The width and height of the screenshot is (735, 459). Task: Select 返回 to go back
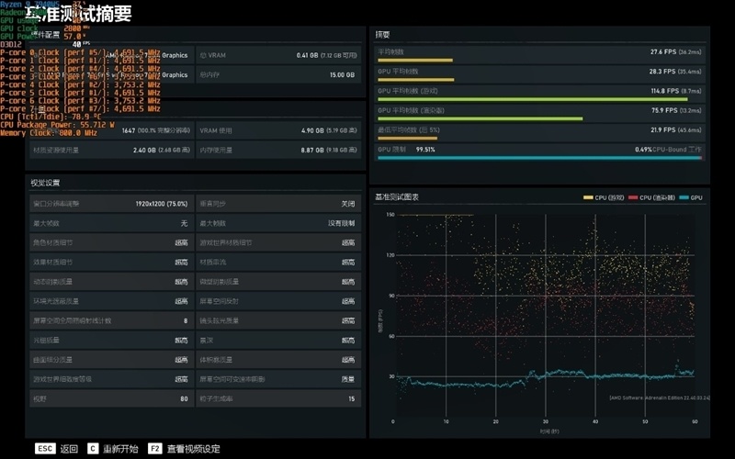pos(69,449)
